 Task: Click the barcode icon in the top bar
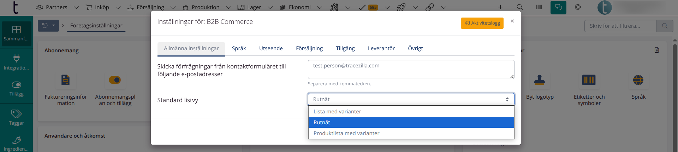pyautogui.click(x=539, y=7)
